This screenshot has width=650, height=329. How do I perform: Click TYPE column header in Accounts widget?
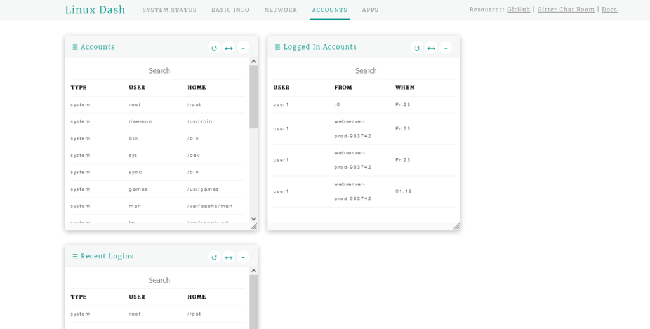79,88
